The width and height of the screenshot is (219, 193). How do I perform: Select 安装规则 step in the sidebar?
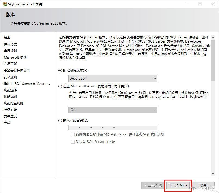point(10,77)
